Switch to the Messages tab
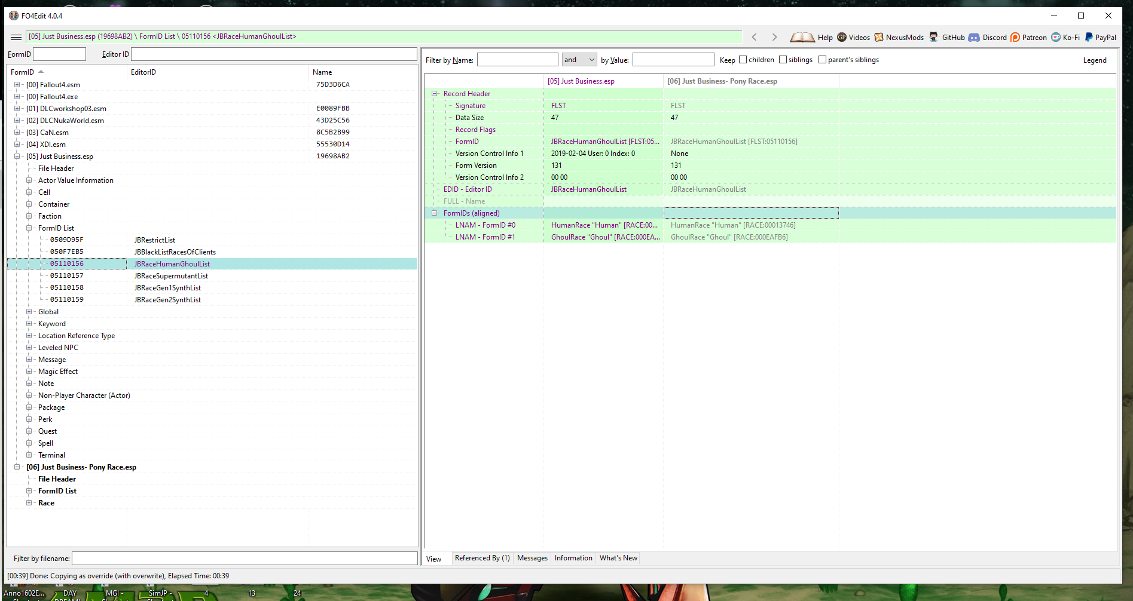 [532, 558]
